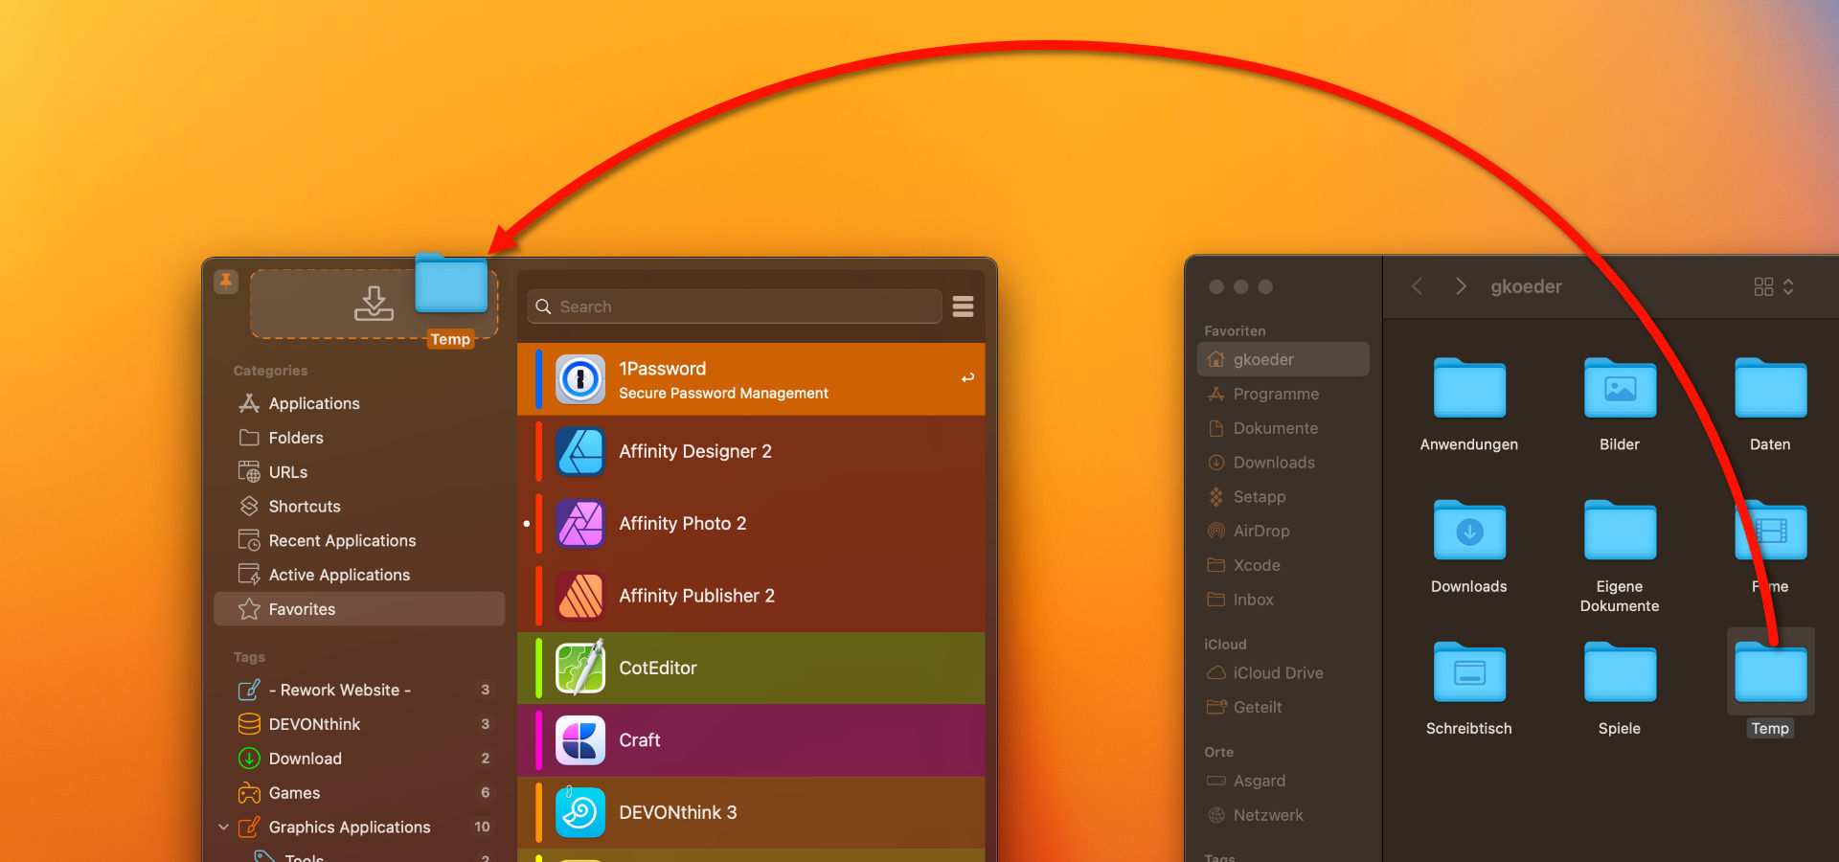Viewport: 1839px width, 862px height.
Task: Open iCloud Drive in Finder sidebar
Action: pos(1283,673)
